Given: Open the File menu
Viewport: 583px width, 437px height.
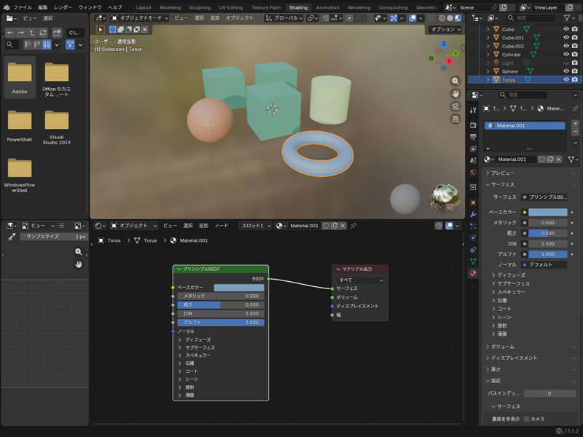Looking at the screenshot, I should pos(23,7).
